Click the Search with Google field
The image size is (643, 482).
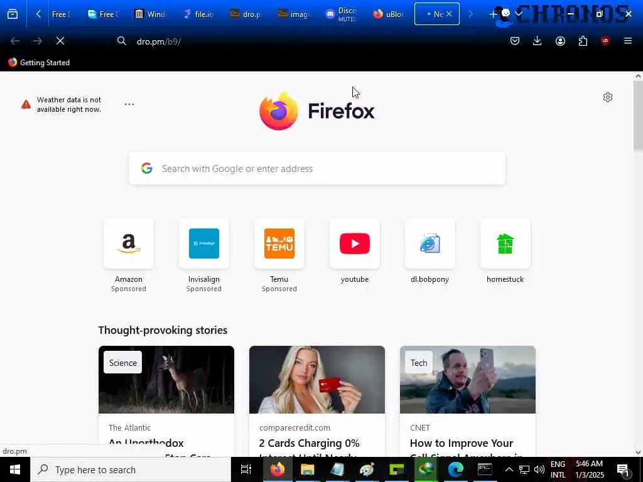pyautogui.click(x=317, y=168)
